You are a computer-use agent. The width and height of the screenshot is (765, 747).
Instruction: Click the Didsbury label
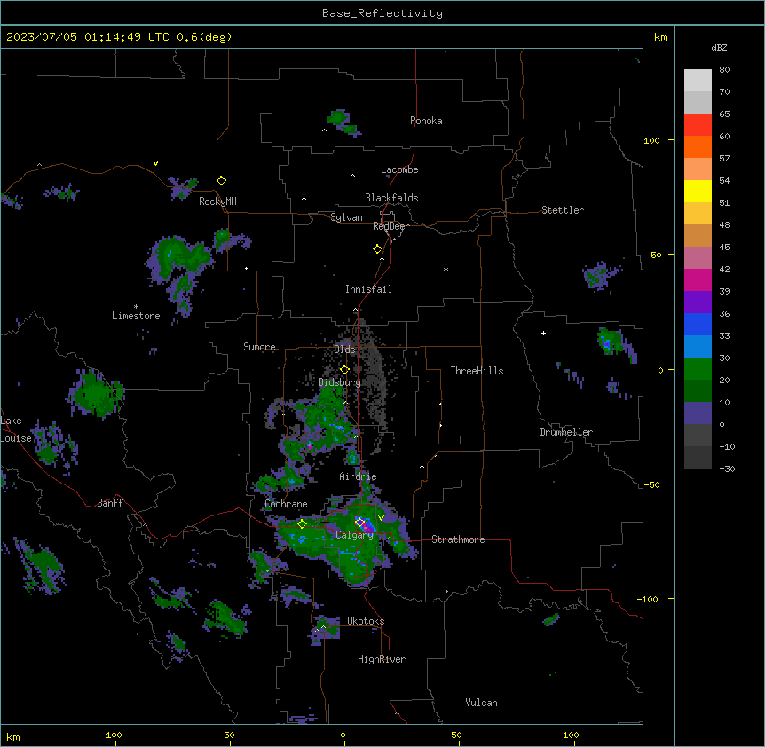click(x=340, y=382)
